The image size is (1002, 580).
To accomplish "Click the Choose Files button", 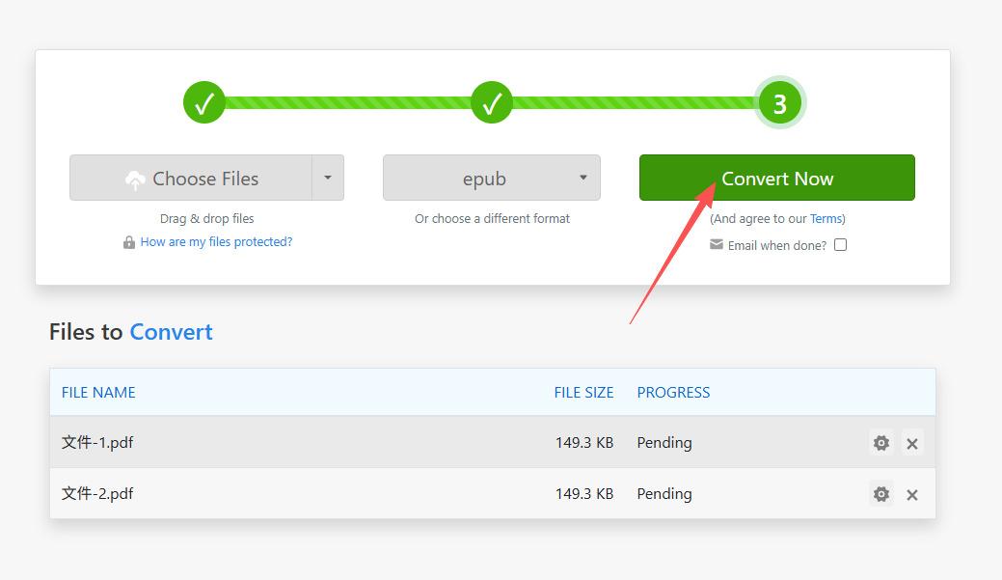I will (x=191, y=178).
